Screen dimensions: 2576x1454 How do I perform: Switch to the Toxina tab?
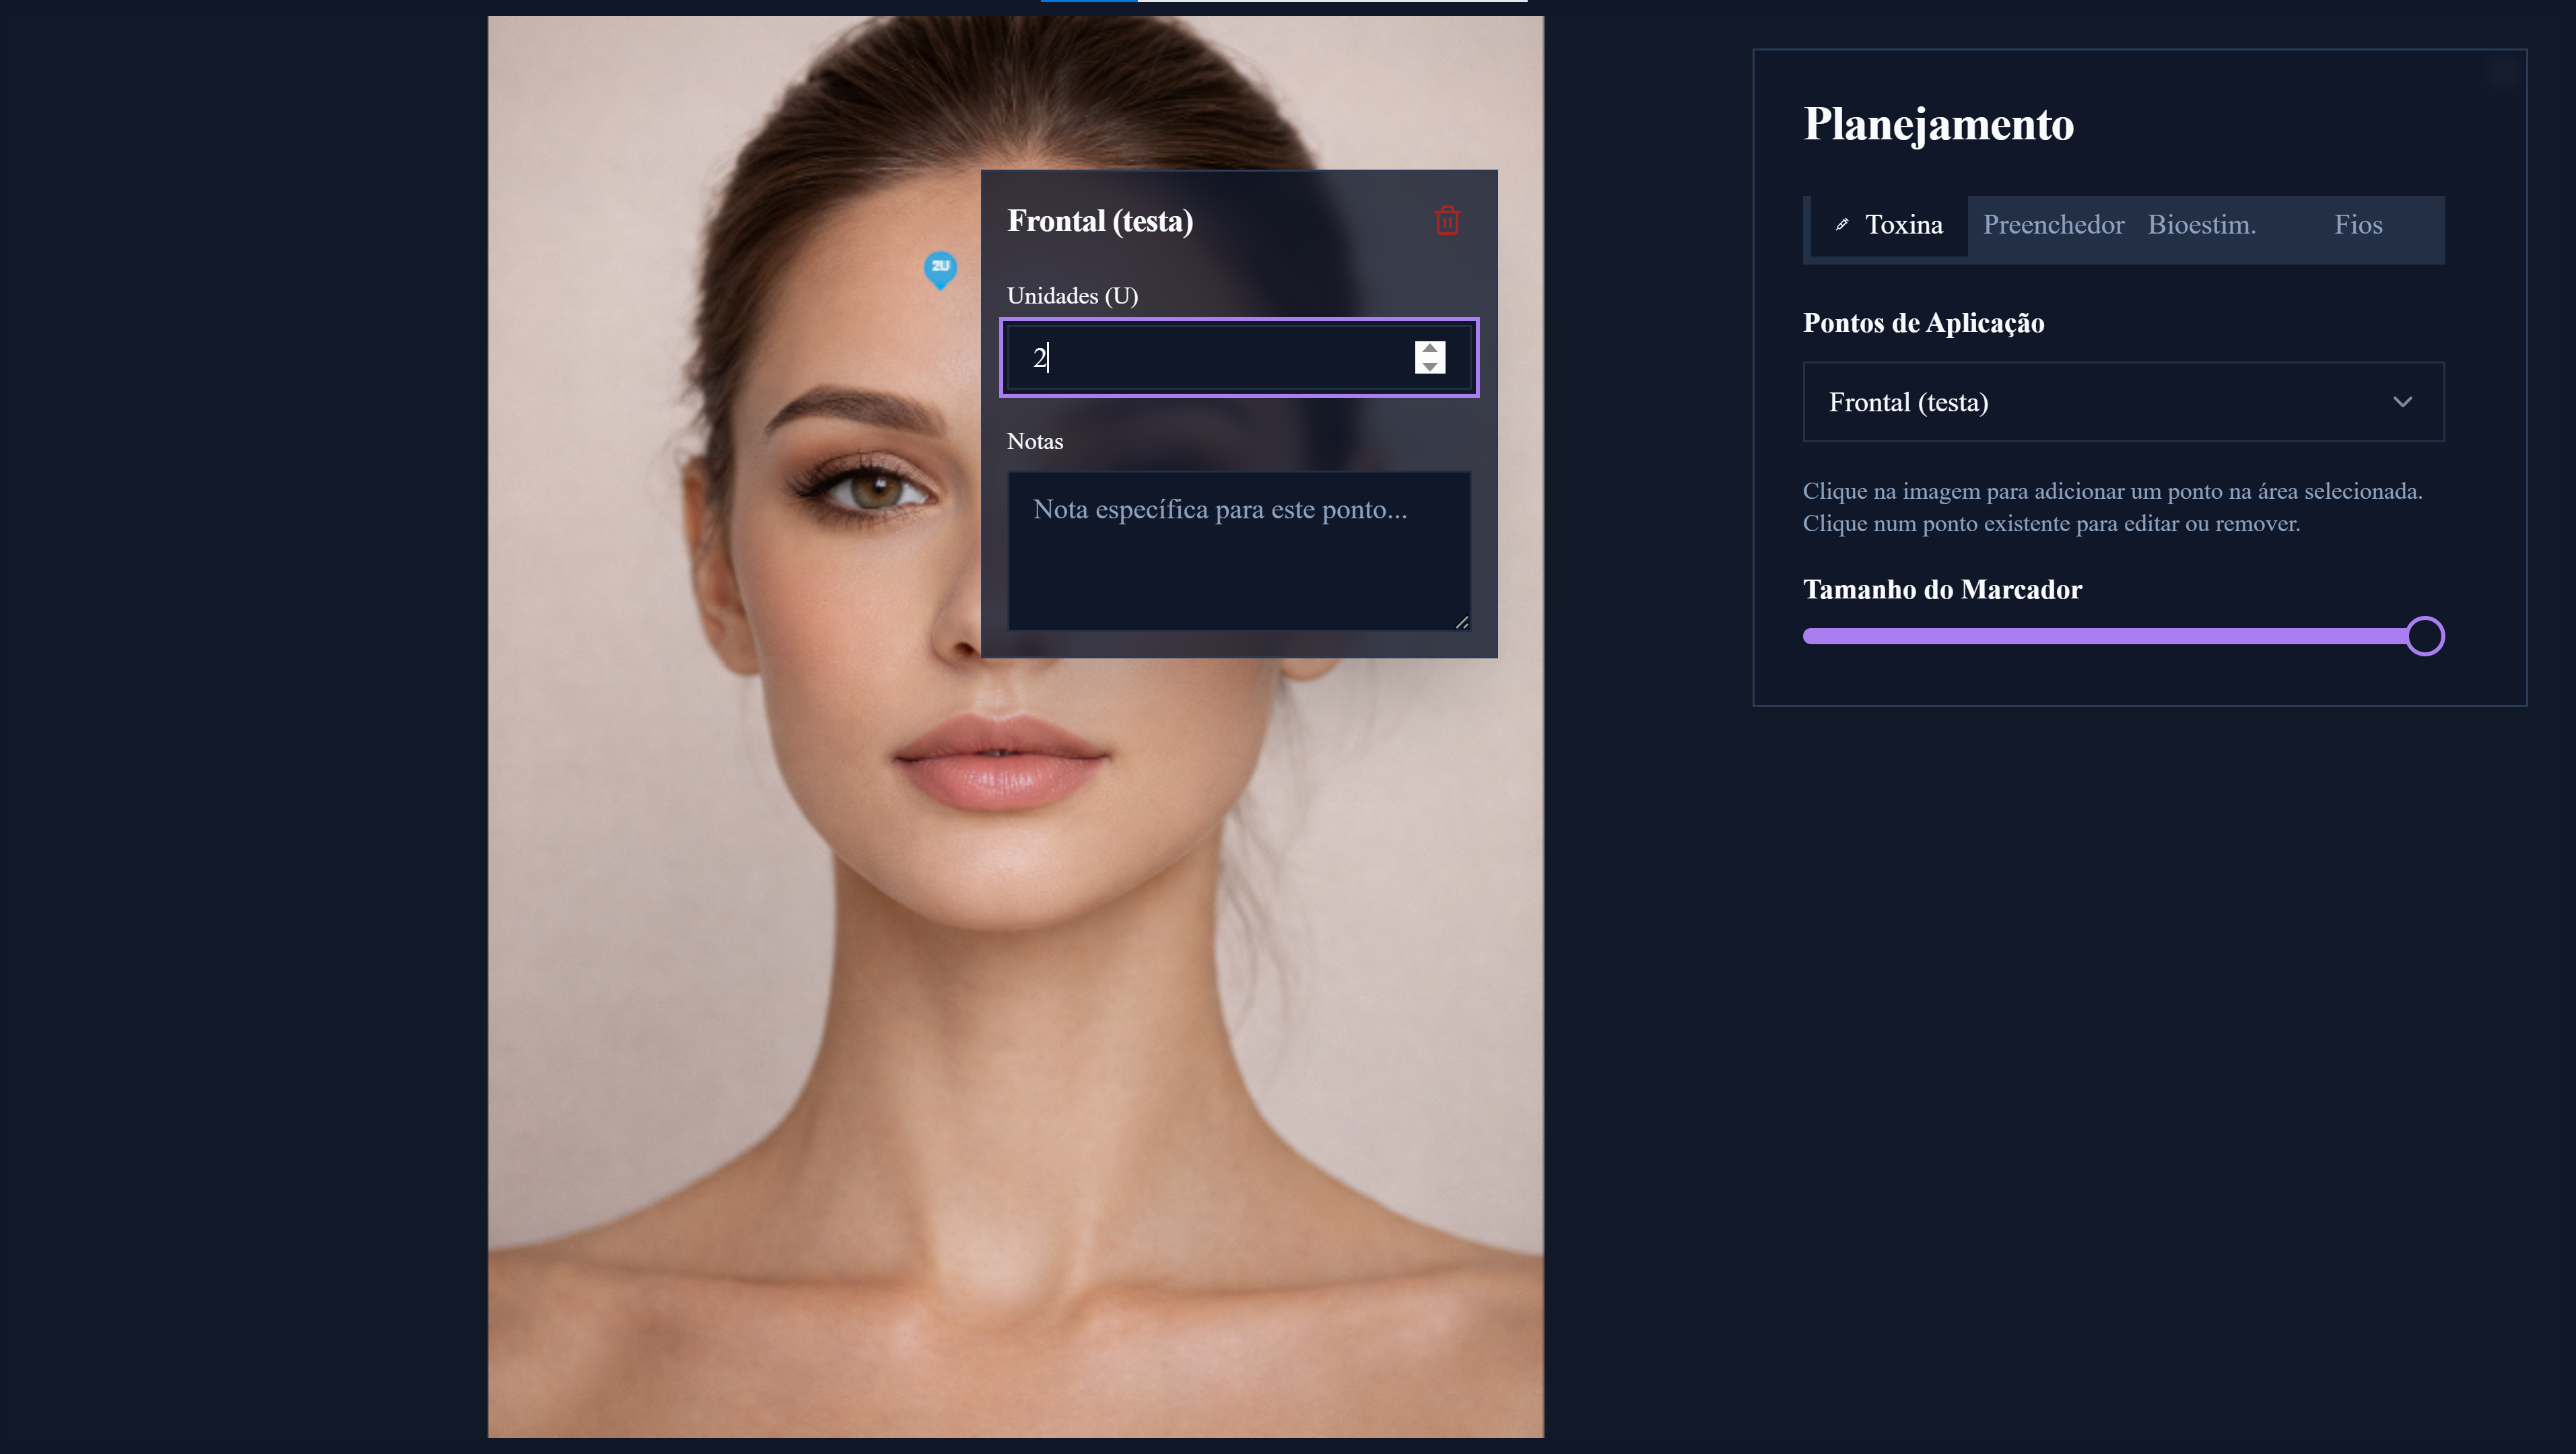[x=1902, y=225]
